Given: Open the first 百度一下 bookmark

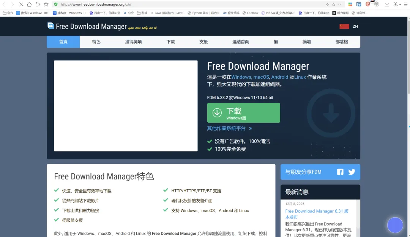Looking at the screenshot, I should click(x=105, y=13).
